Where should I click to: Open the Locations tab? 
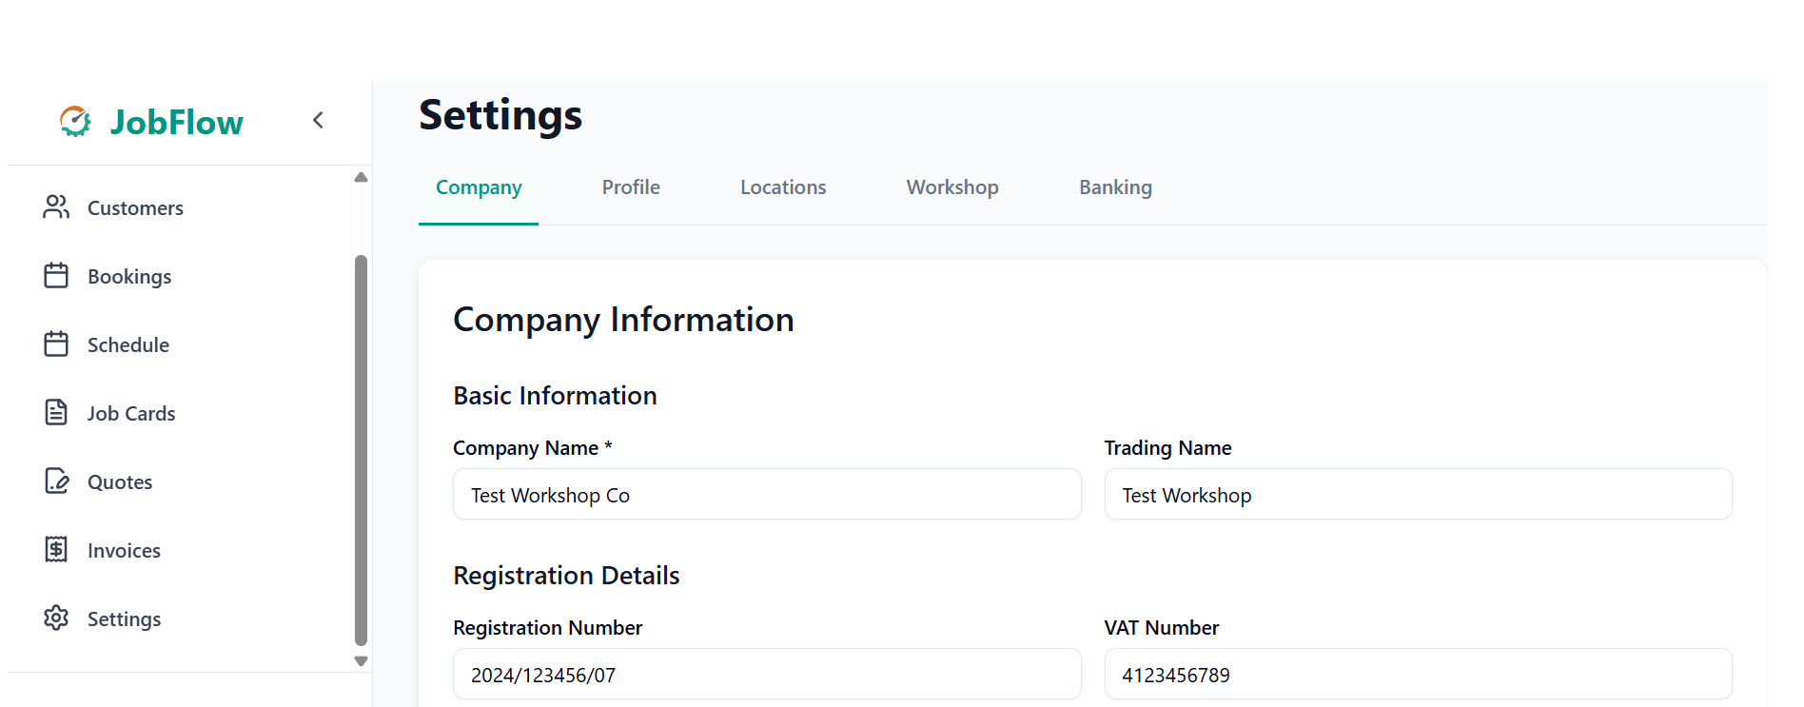pyautogui.click(x=783, y=187)
